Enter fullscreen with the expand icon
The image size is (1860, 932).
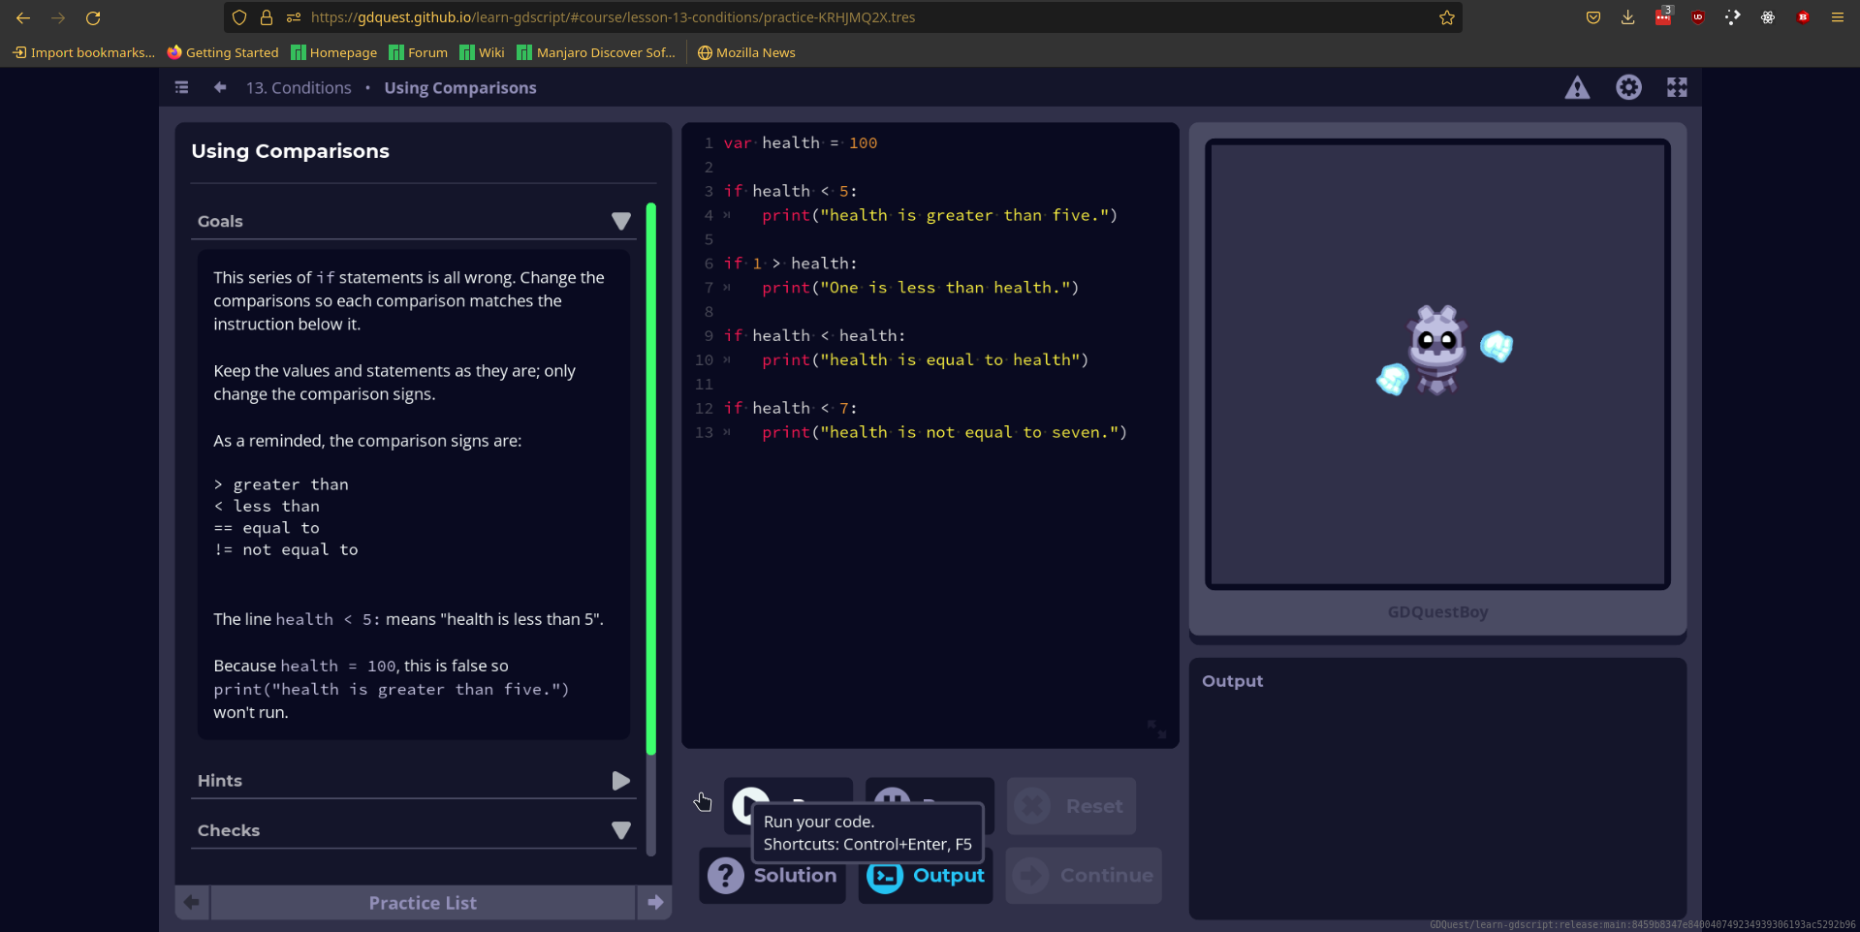point(1677,86)
